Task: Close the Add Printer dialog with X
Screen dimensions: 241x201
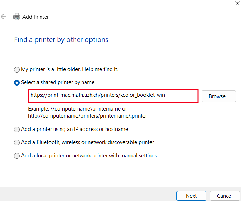Action: click(x=237, y=3)
